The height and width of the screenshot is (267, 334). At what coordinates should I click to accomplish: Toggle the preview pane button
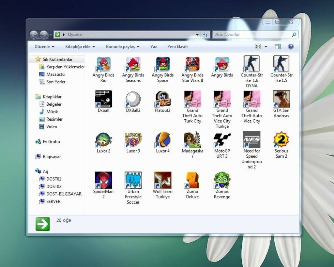coord(278,47)
